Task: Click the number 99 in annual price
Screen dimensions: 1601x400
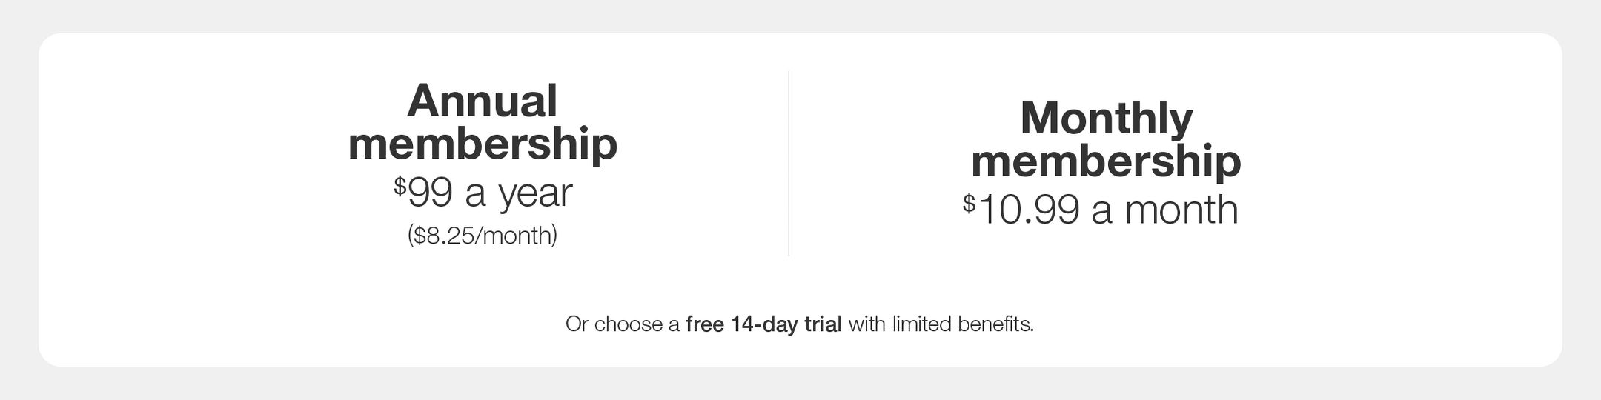Action: (430, 193)
